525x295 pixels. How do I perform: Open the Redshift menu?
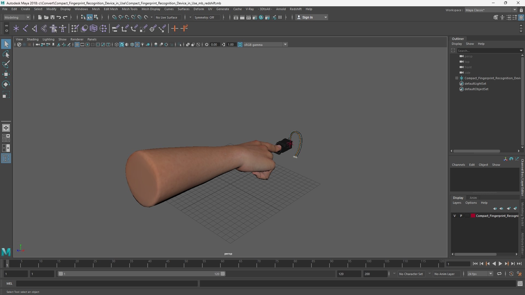click(x=296, y=9)
